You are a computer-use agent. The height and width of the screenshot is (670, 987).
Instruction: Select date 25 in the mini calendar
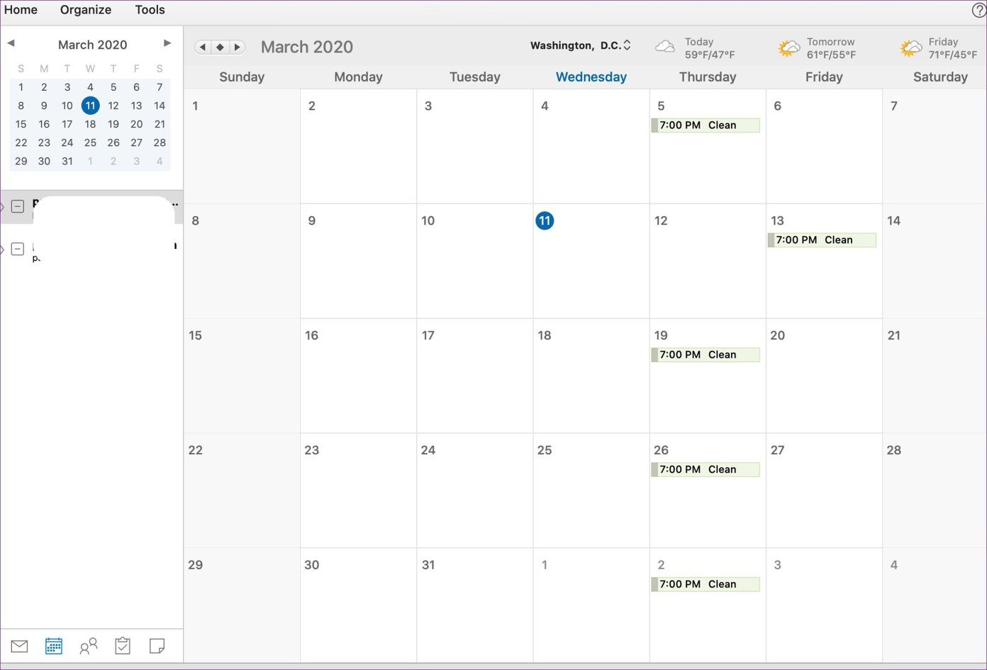tap(90, 143)
